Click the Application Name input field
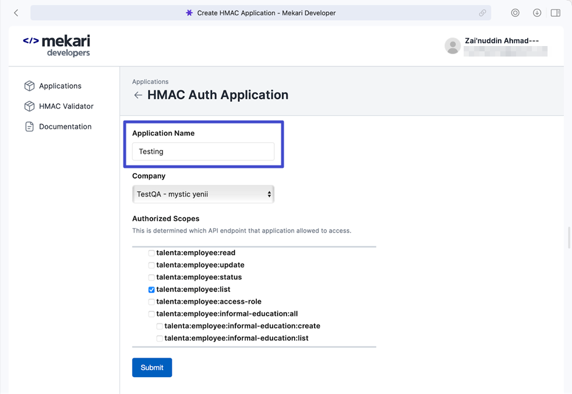This screenshot has height=394, width=572. click(x=203, y=152)
